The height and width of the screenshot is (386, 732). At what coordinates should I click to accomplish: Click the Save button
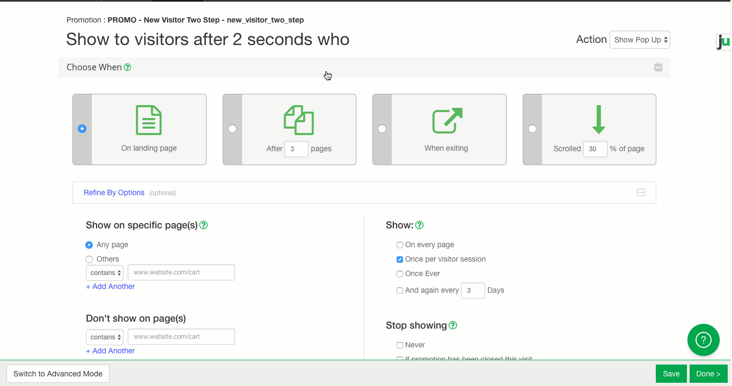coord(671,374)
